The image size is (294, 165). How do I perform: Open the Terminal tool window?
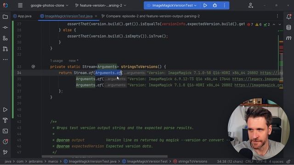click(5, 131)
